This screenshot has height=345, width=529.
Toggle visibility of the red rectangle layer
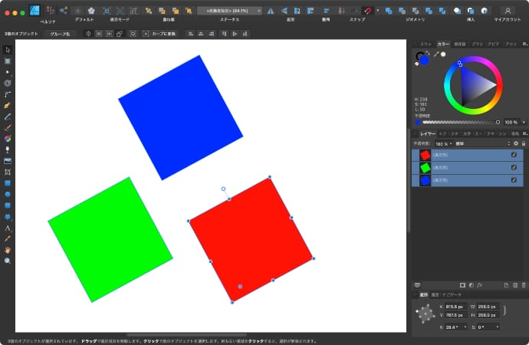[x=514, y=155]
